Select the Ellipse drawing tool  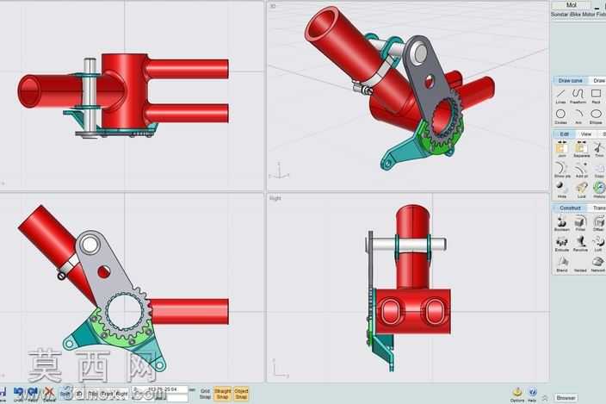596,116
